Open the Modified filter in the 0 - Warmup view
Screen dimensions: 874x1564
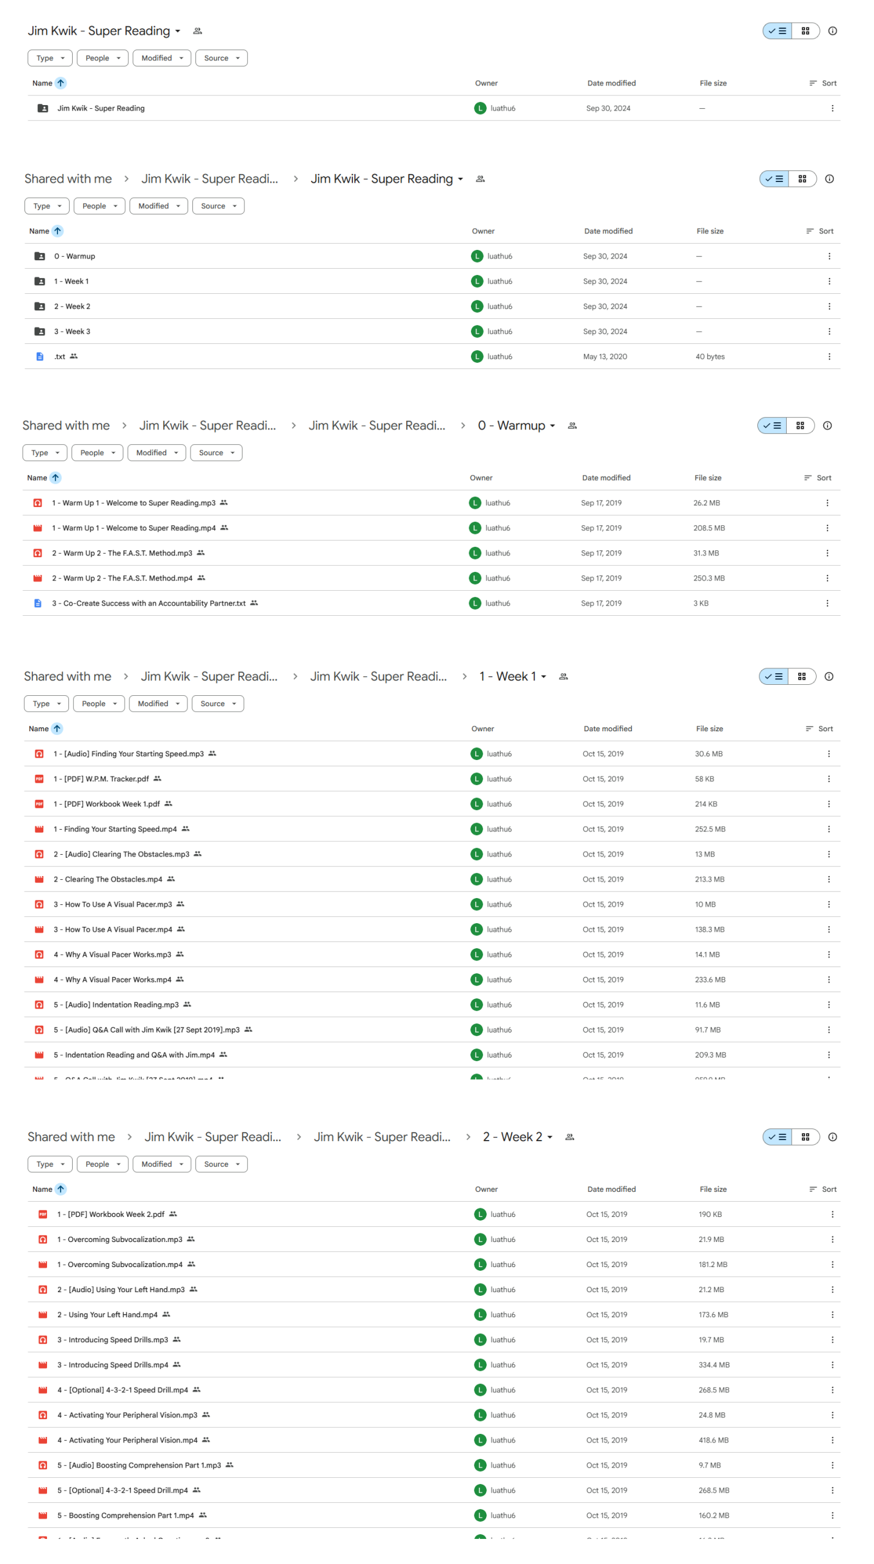pyautogui.click(x=156, y=453)
